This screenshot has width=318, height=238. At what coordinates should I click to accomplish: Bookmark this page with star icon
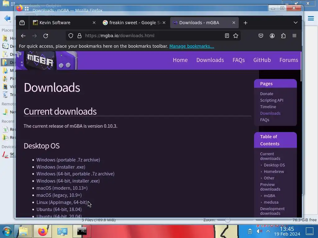coord(236,36)
